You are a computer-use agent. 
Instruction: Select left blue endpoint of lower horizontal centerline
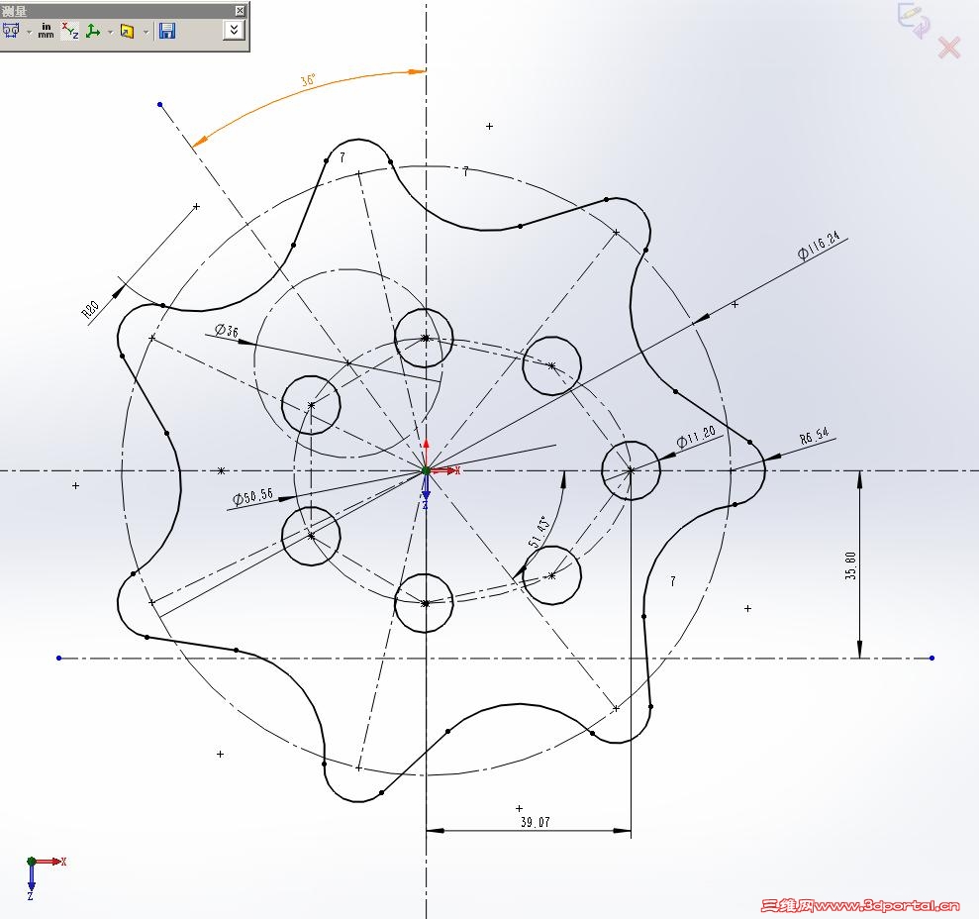pyautogui.click(x=59, y=658)
